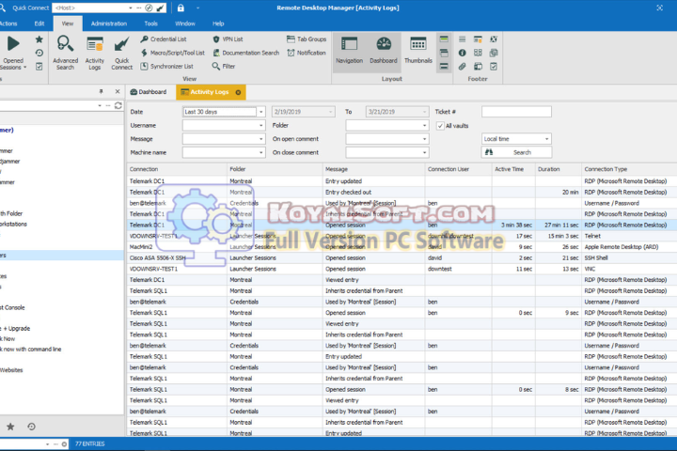Open the Message filter dropdown

tap(260, 139)
